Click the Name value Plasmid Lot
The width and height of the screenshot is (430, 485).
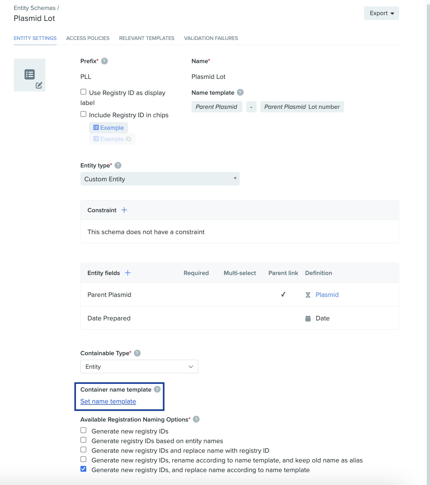[209, 77]
